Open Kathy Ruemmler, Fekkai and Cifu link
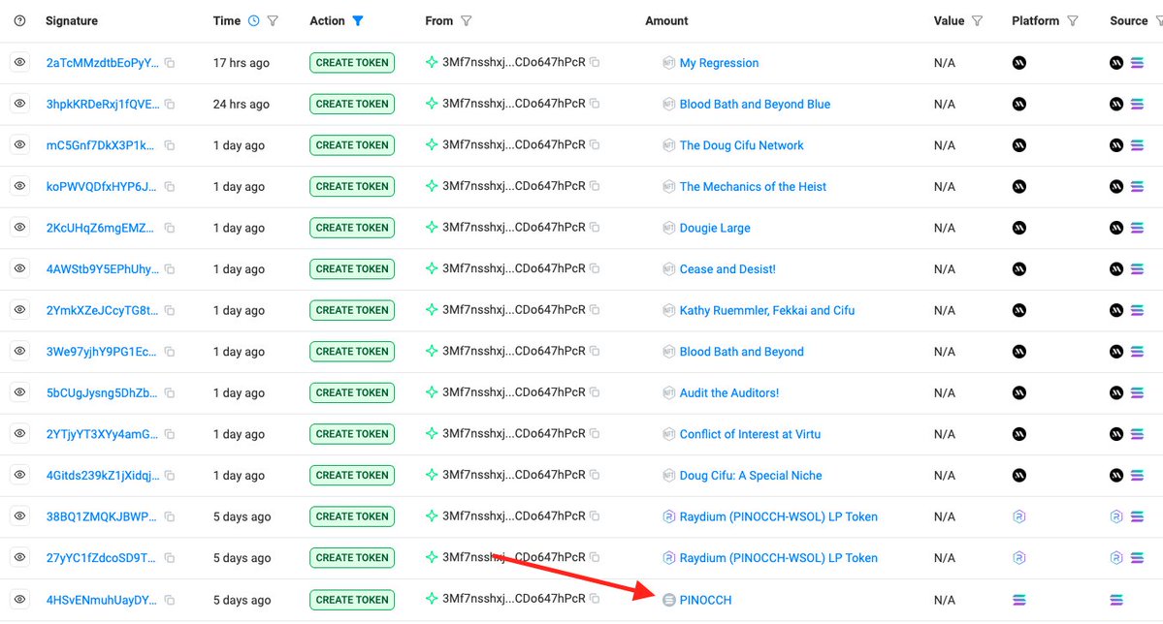Screen dimensions: 1163x624 (767, 310)
